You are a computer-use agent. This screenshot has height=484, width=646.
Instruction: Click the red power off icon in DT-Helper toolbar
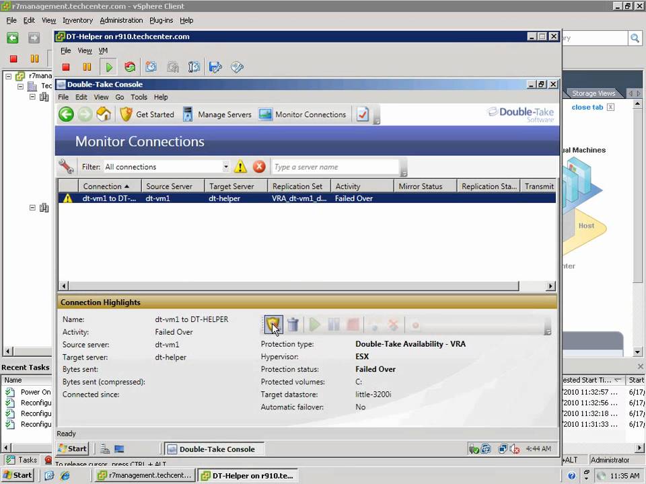[66, 67]
